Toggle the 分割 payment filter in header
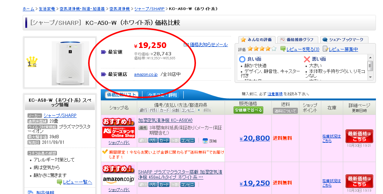Image resolution: width=383 pixels, height=194 pixels. click(x=175, y=110)
